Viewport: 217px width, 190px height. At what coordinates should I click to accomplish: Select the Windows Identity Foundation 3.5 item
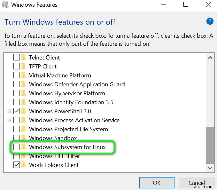pos(71,102)
